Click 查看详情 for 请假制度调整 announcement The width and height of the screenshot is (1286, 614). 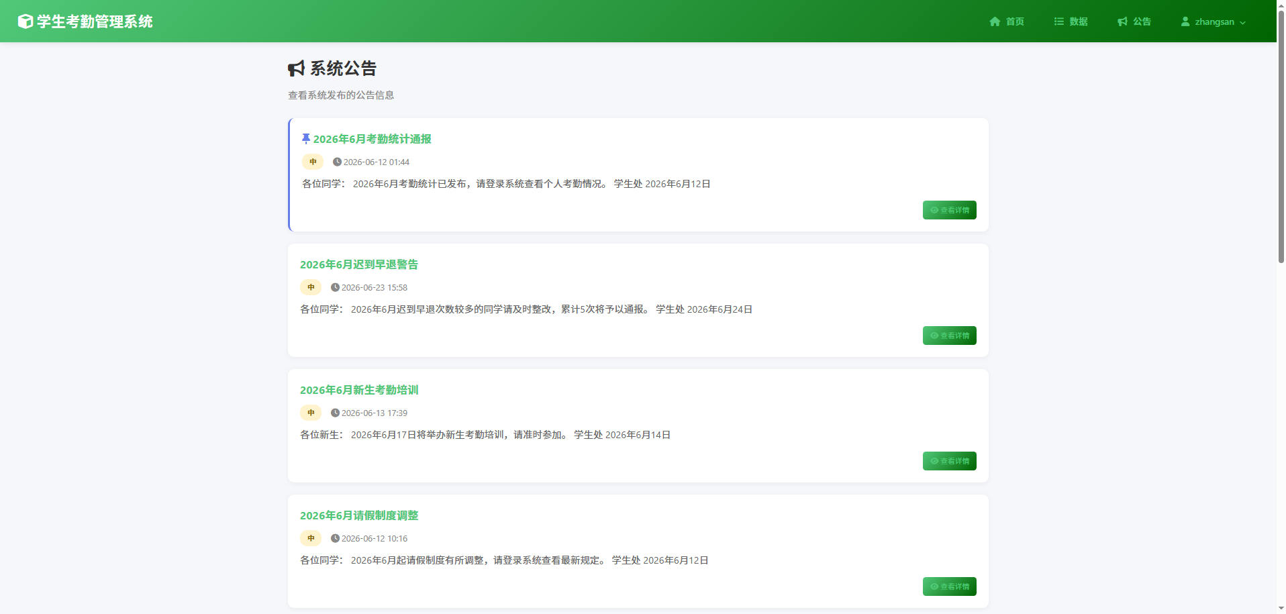point(950,586)
